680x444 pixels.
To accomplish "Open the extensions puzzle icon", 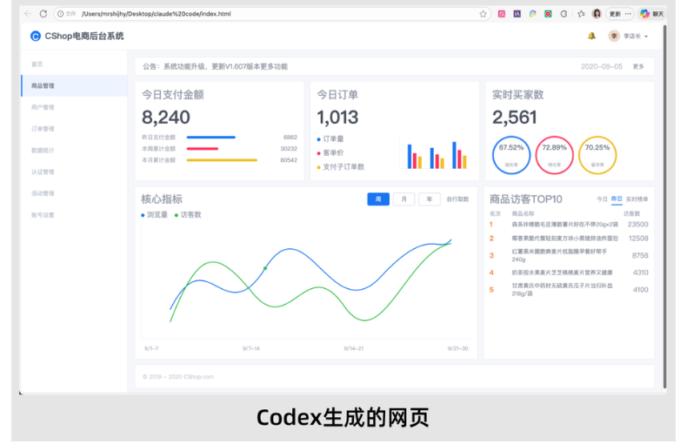I will click(x=563, y=14).
